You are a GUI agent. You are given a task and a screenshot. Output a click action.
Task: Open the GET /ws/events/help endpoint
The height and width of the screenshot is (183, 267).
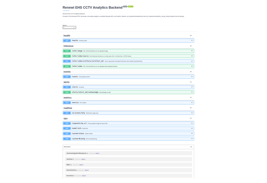128,113
